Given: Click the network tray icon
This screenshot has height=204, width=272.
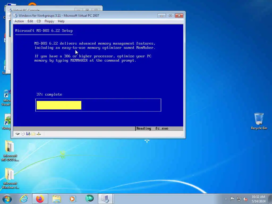Looking at the screenshot, I should click(239, 199).
